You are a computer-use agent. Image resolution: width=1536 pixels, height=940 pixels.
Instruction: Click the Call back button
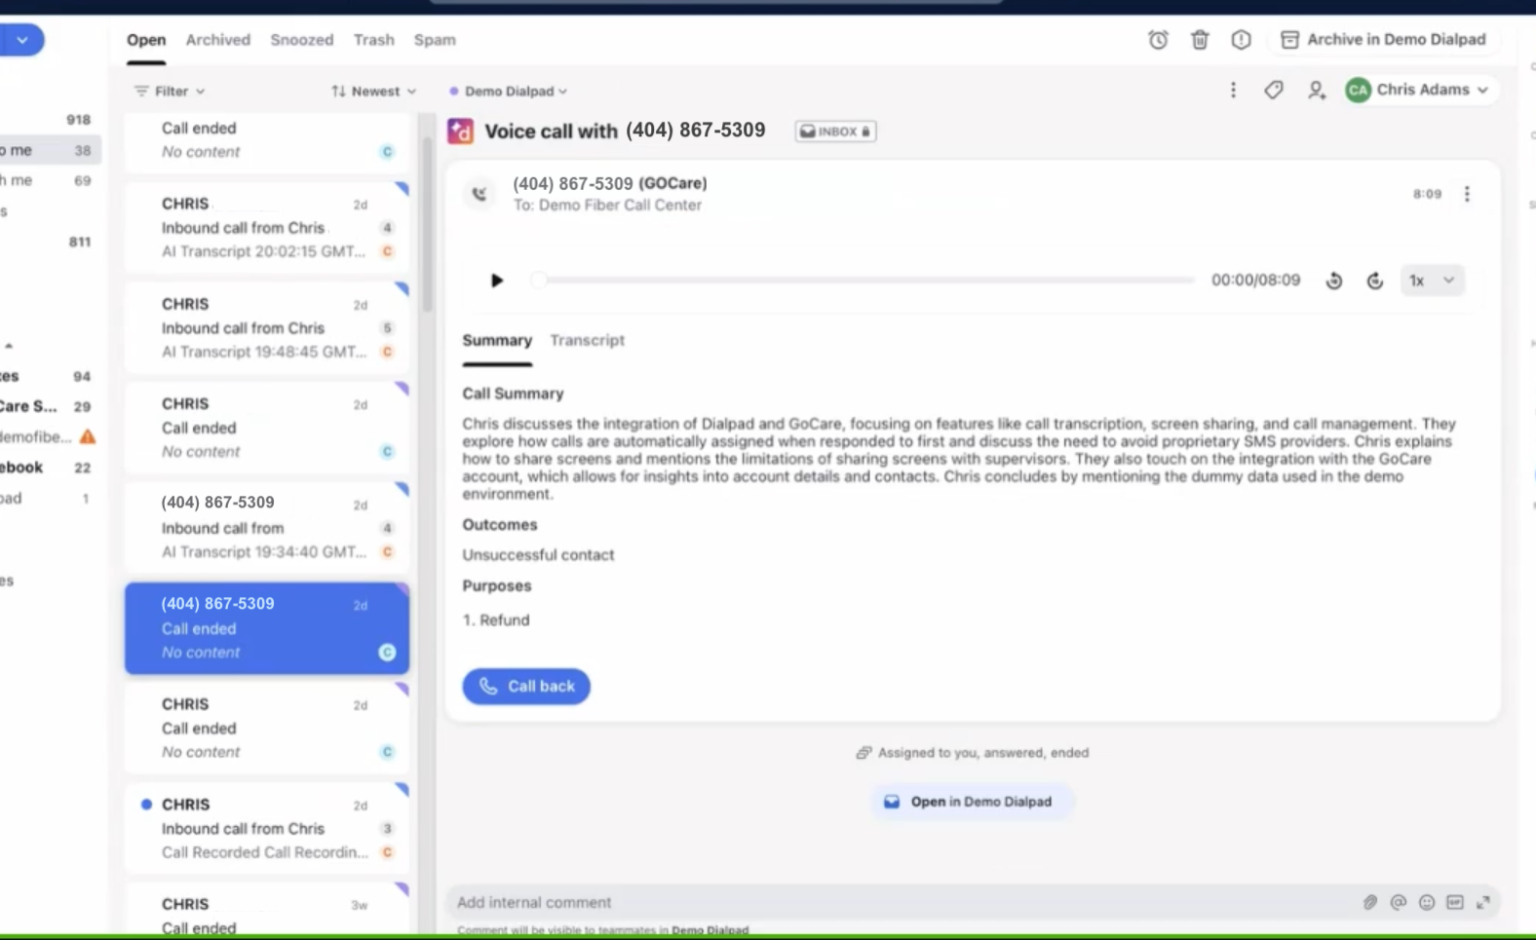click(526, 687)
